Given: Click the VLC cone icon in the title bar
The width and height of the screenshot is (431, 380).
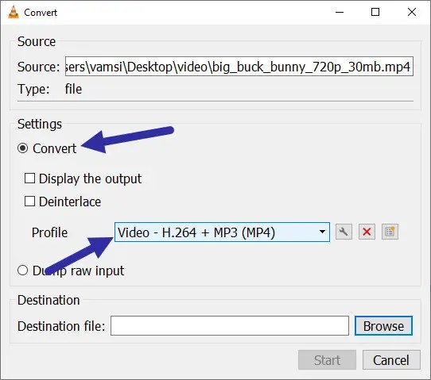Looking at the screenshot, I should coord(14,13).
